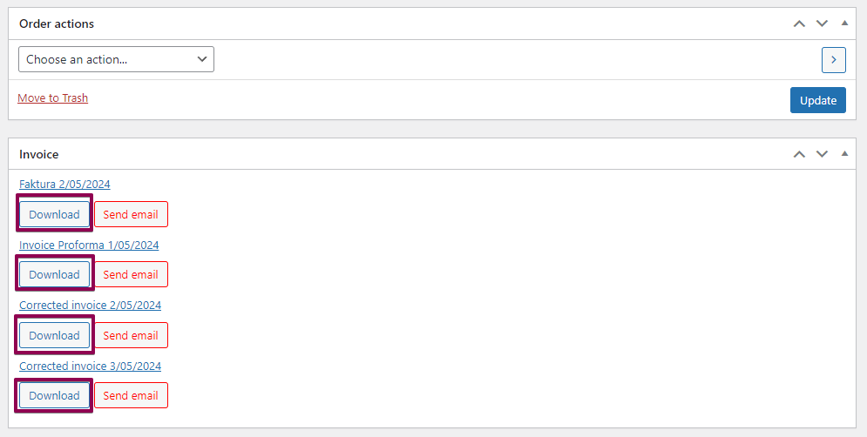This screenshot has height=437, width=867.
Task: Send email for Invoice Proforma 1/05/2024
Action: (x=131, y=274)
